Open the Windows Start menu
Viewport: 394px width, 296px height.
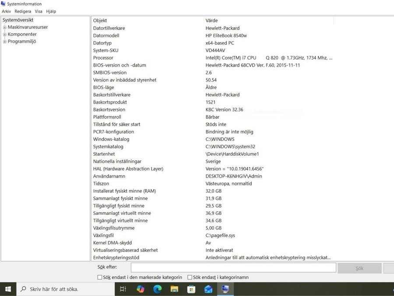(x=8, y=289)
